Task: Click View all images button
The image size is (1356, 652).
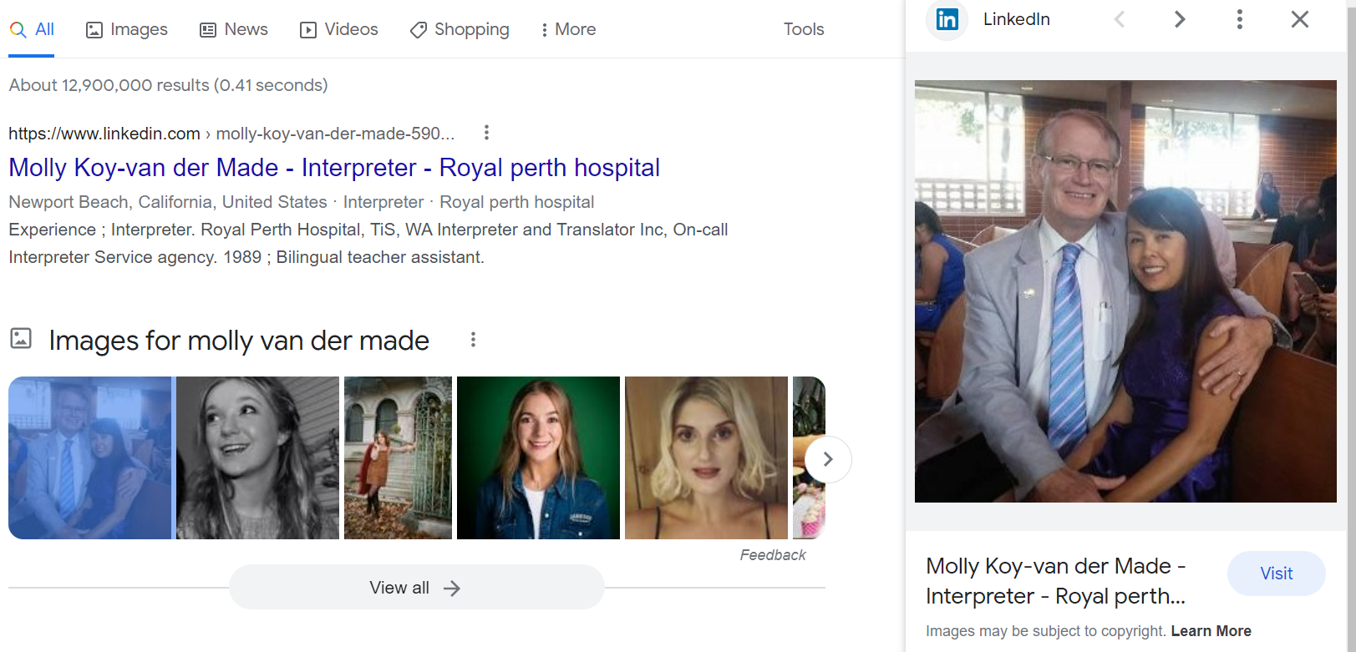Action: point(416,588)
